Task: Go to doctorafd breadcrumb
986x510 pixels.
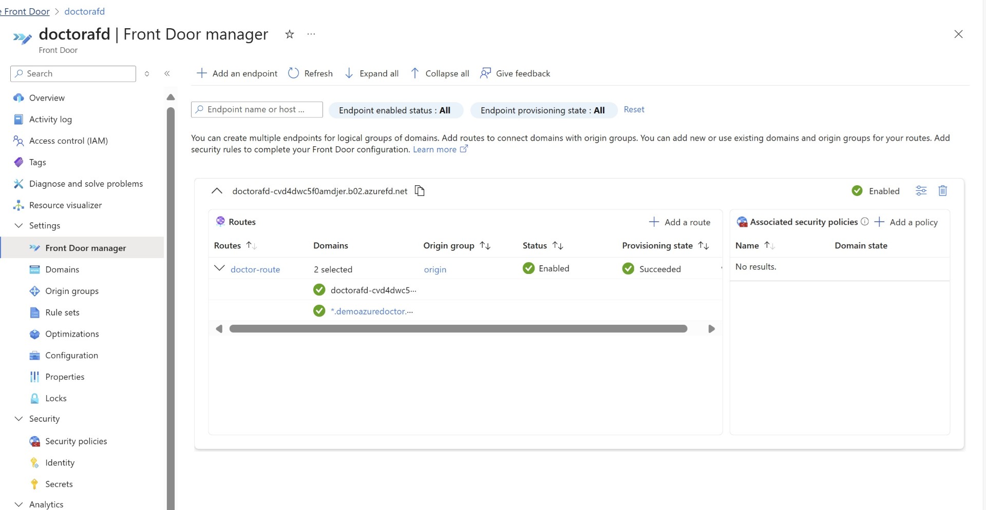Action: click(84, 11)
